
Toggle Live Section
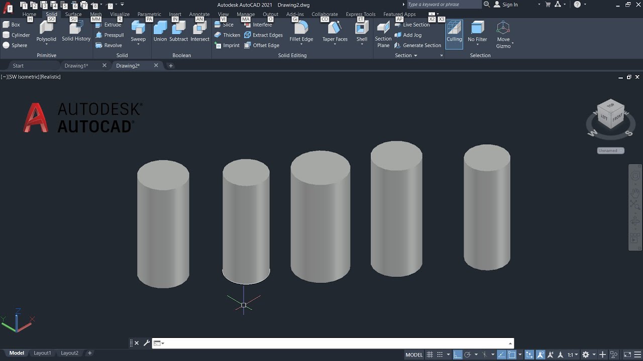click(x=412, y=25)
